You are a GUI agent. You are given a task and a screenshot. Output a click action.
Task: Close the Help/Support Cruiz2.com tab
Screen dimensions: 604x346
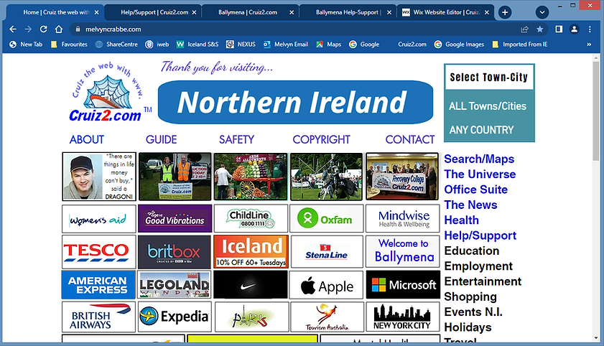194,12
